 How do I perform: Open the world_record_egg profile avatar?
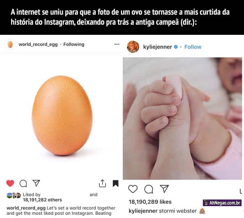[x=10, y=44]
